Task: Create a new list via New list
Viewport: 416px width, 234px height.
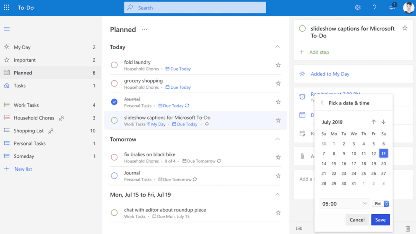Action: (x=23, y=169)
